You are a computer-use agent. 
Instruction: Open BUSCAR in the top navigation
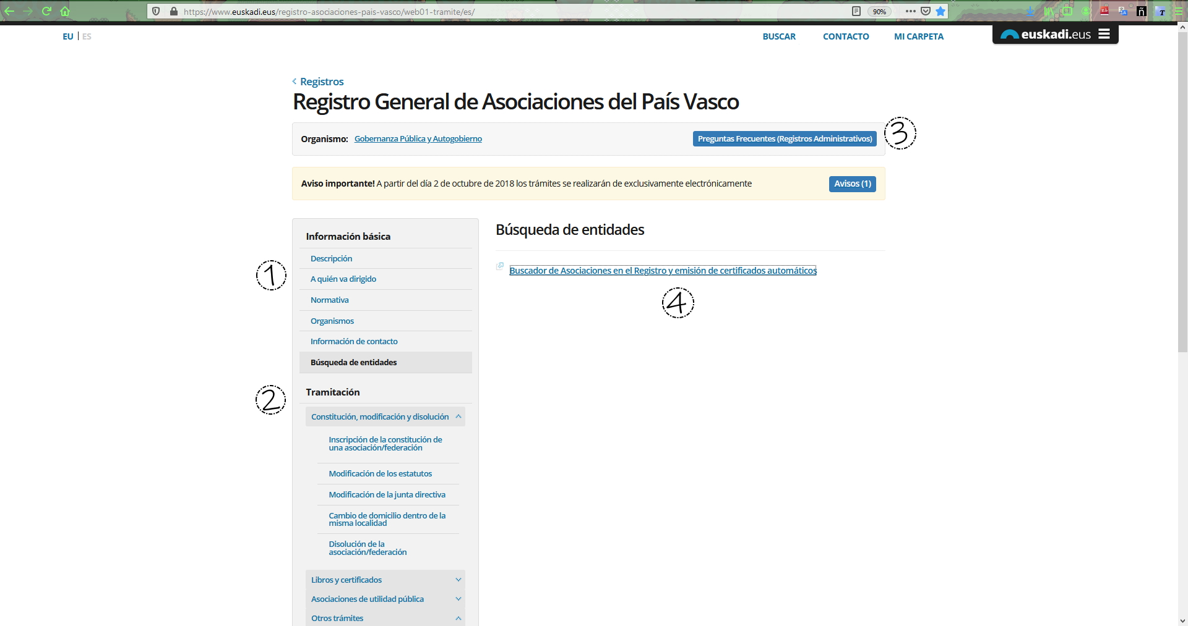pyautogui.click(x=779, y=36)
